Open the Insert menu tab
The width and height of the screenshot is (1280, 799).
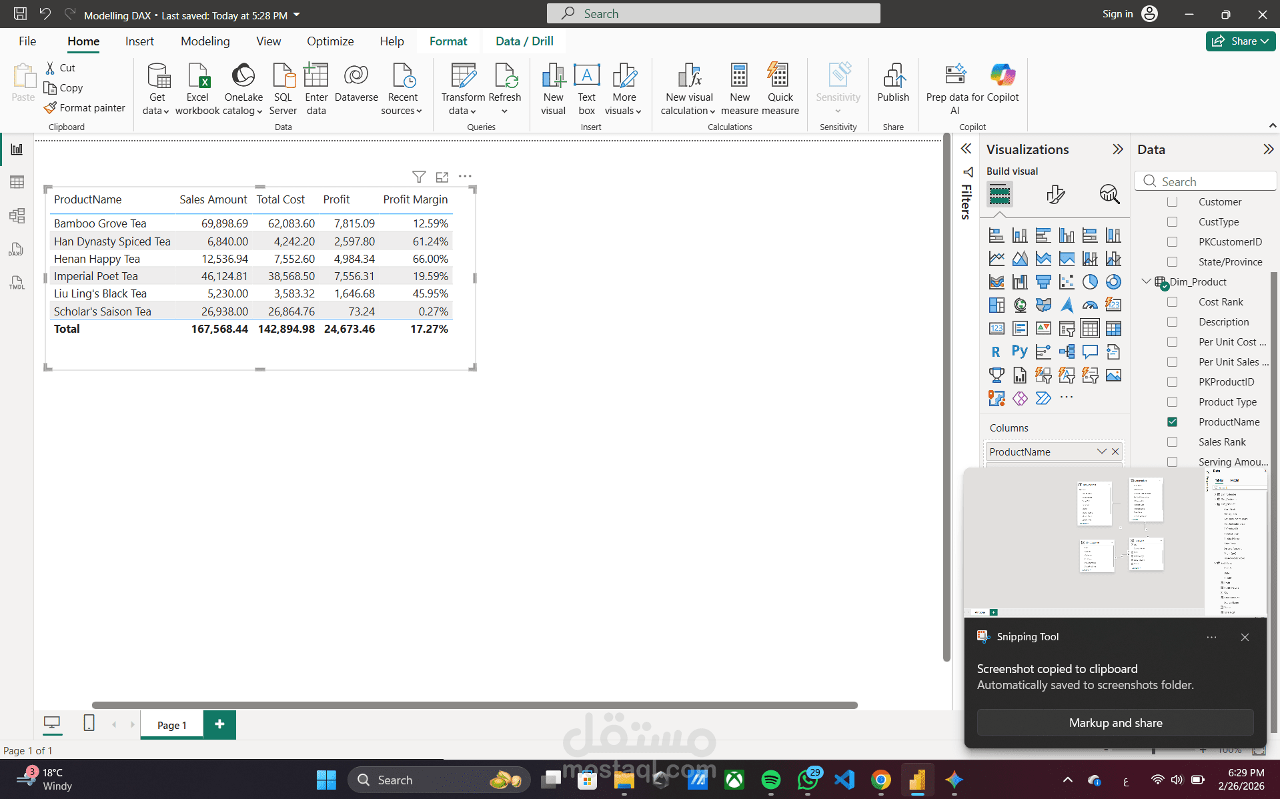[x=139, y=41]
